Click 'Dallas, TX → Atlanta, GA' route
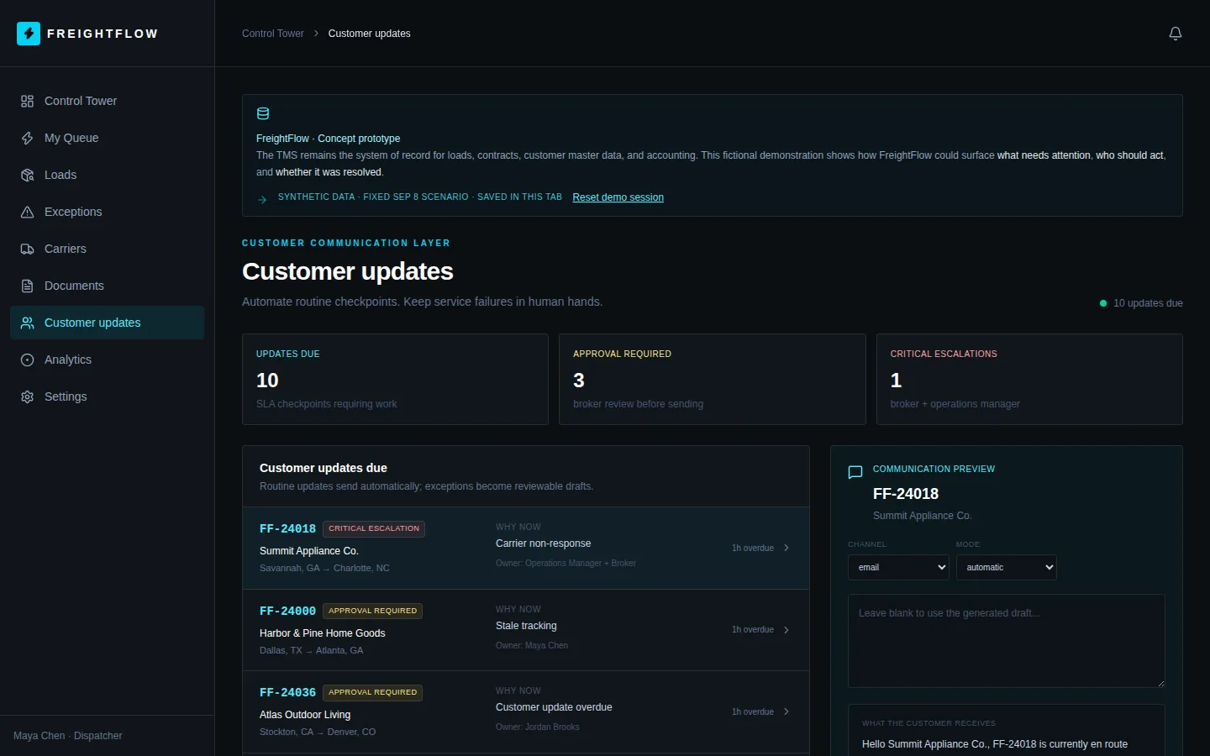 click(x=312, y=651)
